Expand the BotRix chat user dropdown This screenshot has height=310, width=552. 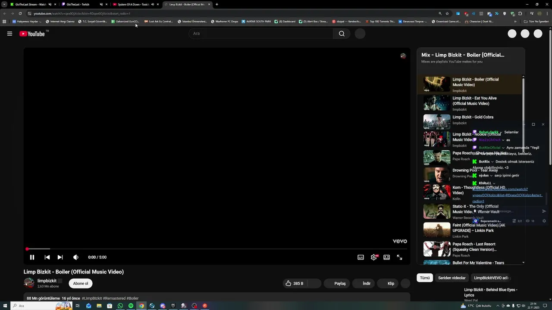coord(492,162)
